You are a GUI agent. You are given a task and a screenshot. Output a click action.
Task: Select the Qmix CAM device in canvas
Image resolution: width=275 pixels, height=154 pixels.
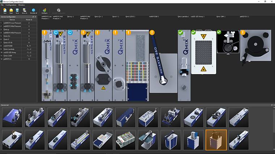point(228,42)
